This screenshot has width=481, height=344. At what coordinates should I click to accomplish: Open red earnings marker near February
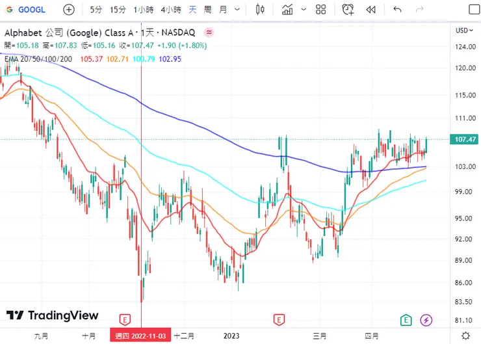(279, 320)
